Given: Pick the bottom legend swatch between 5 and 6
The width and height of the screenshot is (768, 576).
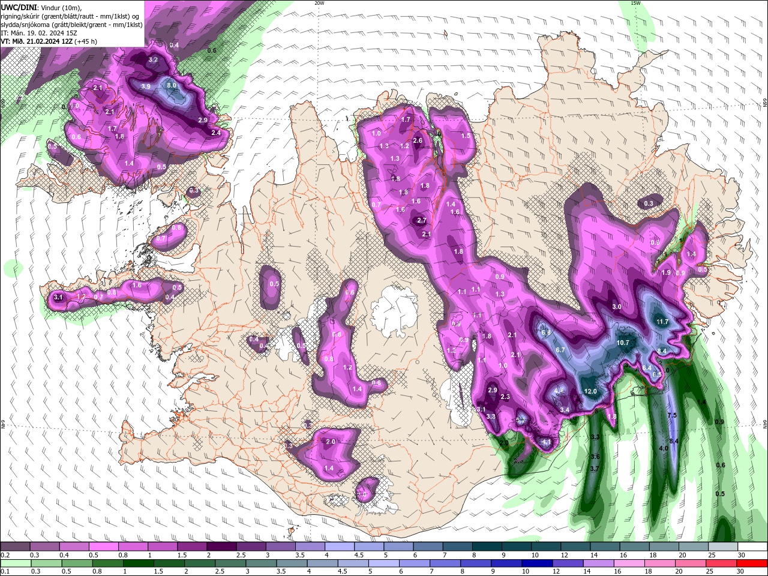Looking at the screenshot, I should 383,563.
